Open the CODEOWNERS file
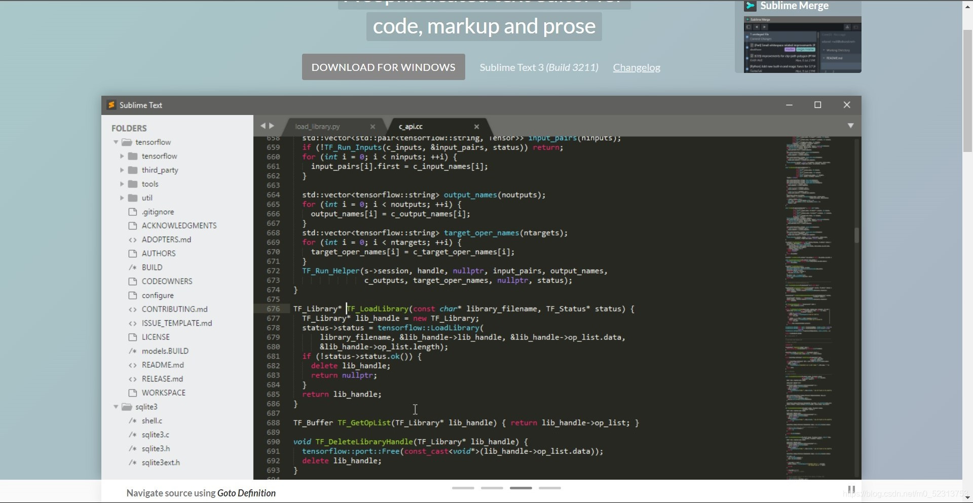This screenshot has height=503, width=973. pyautogui.click(x=167, y=281)
